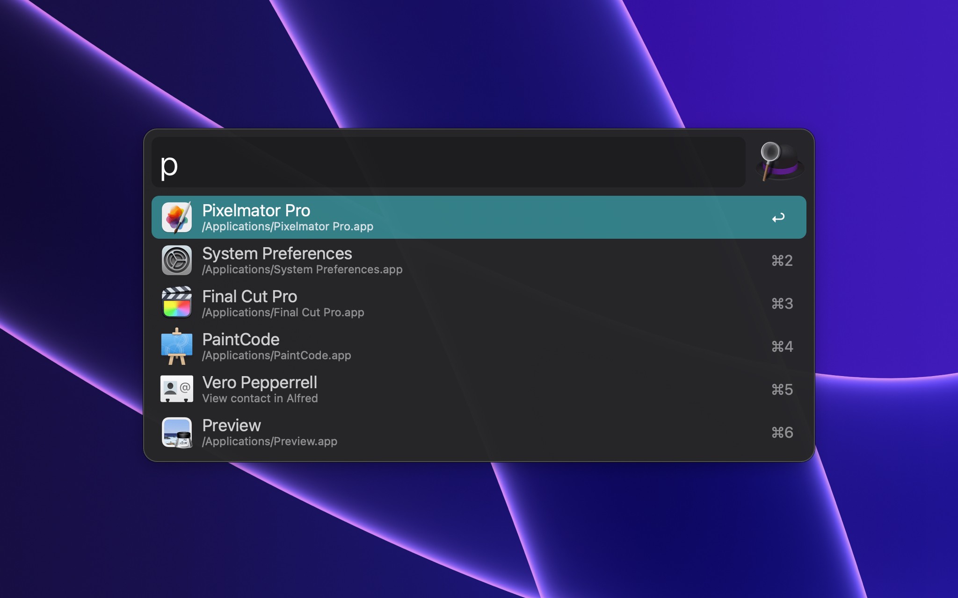Select the Pixelmator Pro result title
Viewport: 958px width, 598px height.
click(256, 211)
